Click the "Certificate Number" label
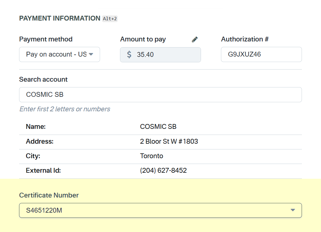 pyautogui.click(x=49, y=195)
